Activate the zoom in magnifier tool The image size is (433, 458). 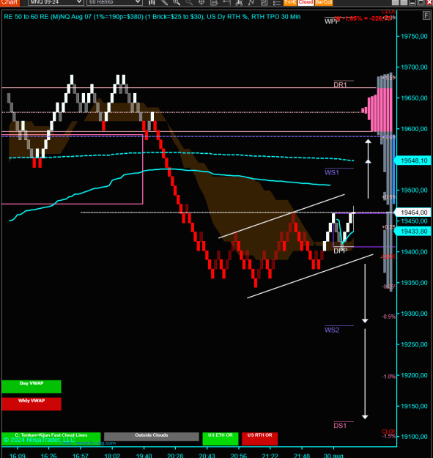coord(177,2)
